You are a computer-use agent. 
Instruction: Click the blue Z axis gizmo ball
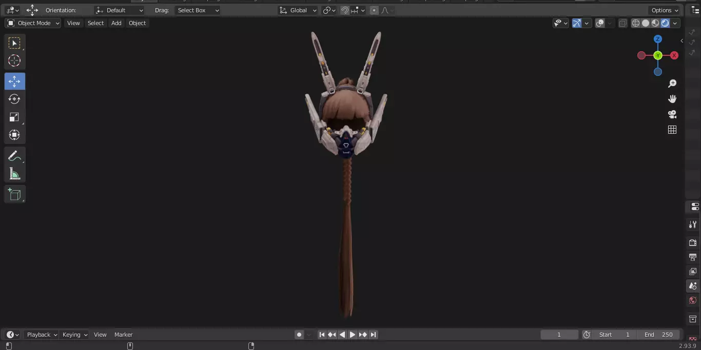tap(658, 39)
